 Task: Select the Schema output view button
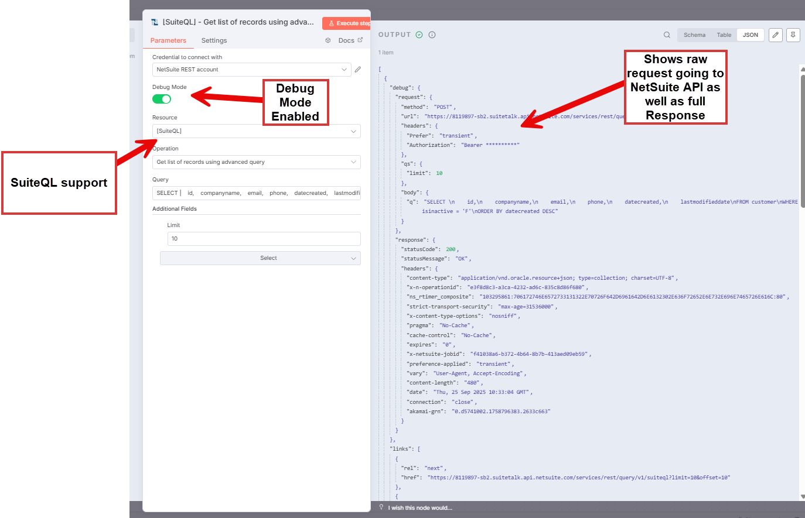(x=694, y=35)
